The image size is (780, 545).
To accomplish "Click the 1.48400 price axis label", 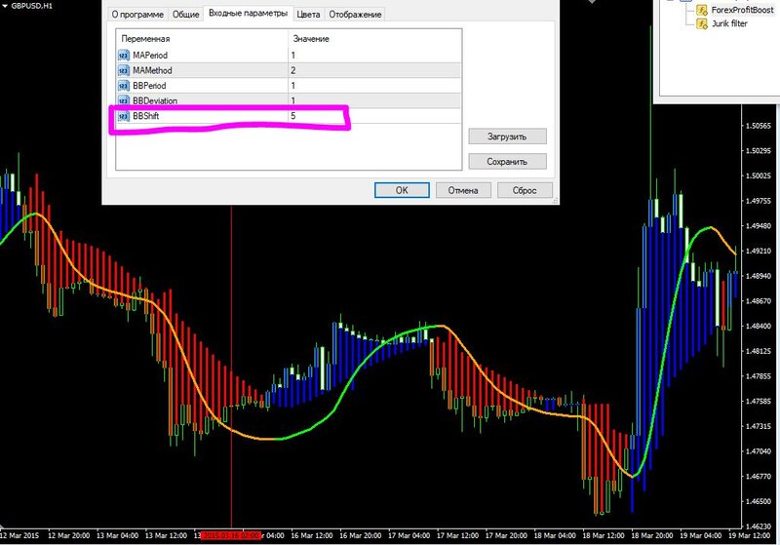I will [x=760, y=327].
